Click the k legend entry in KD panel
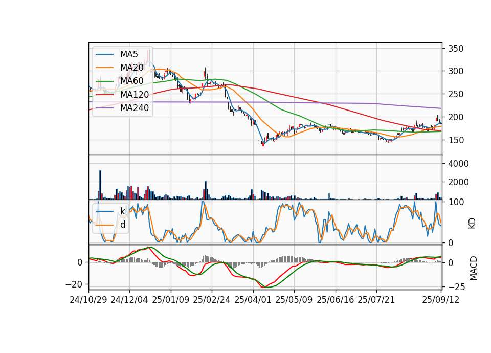Image resolution: width=491 pixels, height=353 pixels. 122,211
